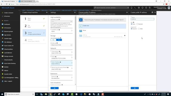The image size is (171, 96).
Task: Launch Cloud Shell from the top bar
Action: (135, 8)
